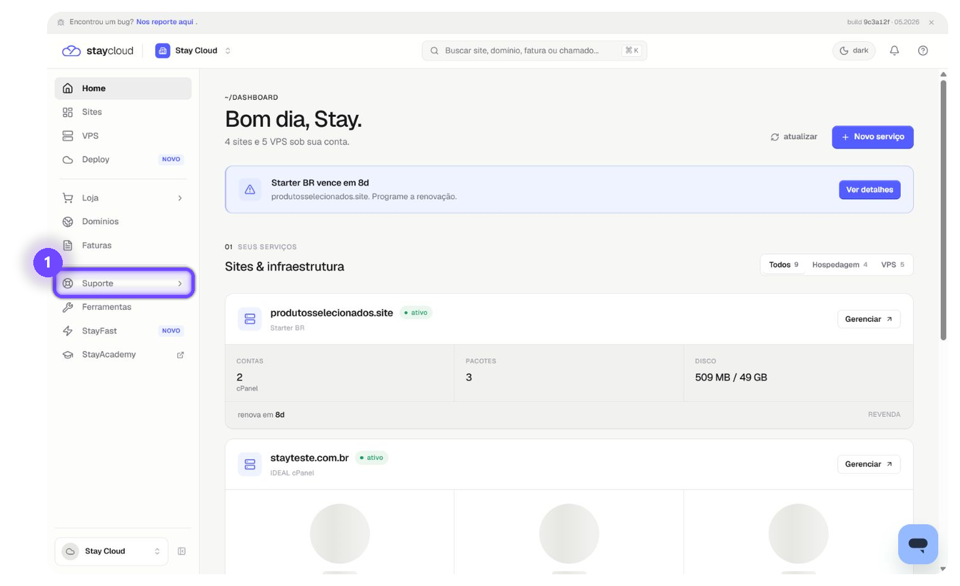
Task: Click the stayteste.com.br title
Action: [x=309, y=457]
